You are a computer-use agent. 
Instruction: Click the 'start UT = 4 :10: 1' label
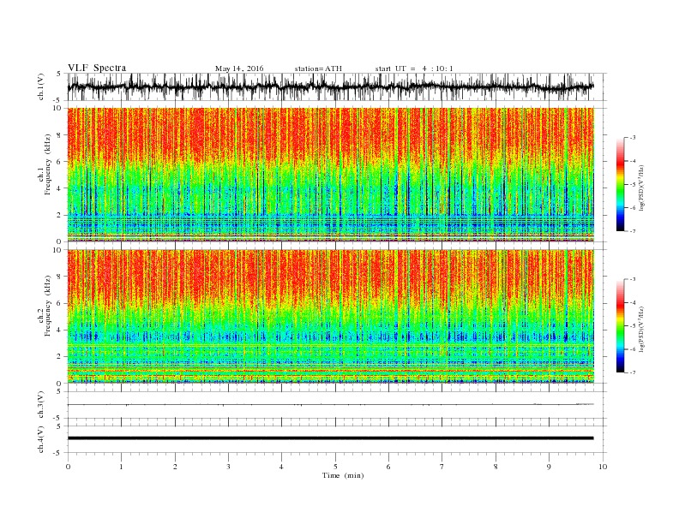pyautogui.click(x=414, y=68)
